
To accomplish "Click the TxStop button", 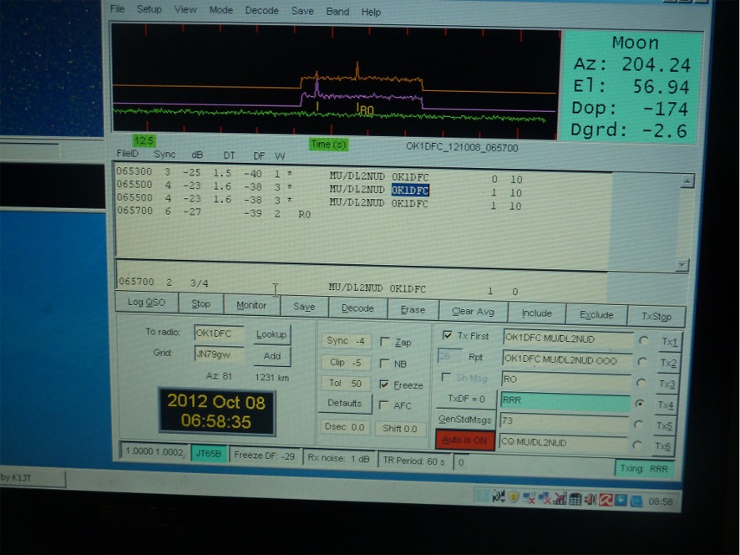I will [656, 317].
